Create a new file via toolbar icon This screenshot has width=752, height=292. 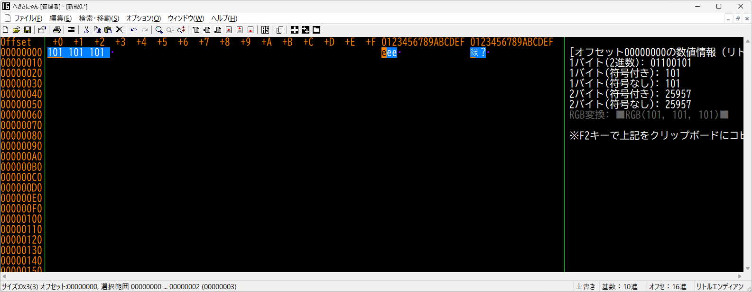(x=6, y=30)
